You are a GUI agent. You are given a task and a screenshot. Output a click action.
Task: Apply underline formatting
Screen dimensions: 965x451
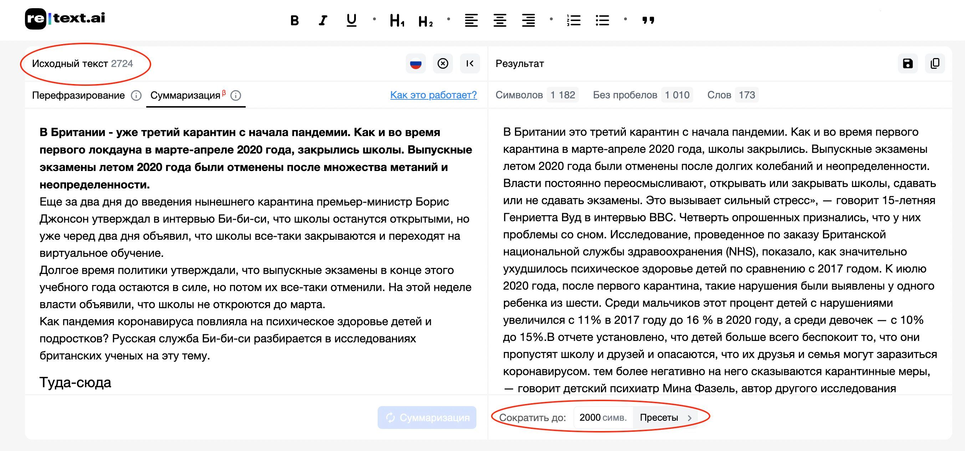click(x=351, y=21)
